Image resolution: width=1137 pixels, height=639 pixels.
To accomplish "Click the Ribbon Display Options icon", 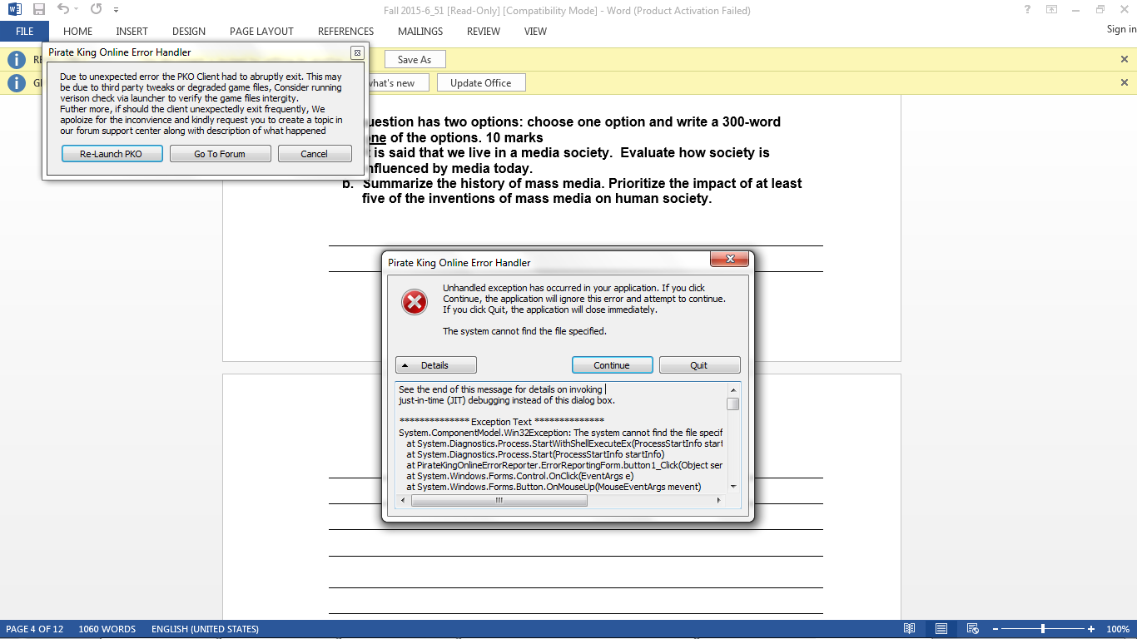I will point(1052,10).
